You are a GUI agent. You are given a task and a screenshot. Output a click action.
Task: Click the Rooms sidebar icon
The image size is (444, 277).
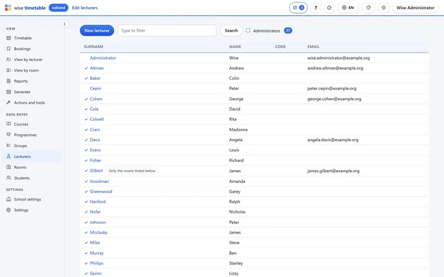[8, 167]
